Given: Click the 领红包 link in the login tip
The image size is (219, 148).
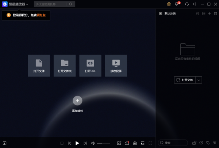Looking at the screenshot, I should coord(41,15).
